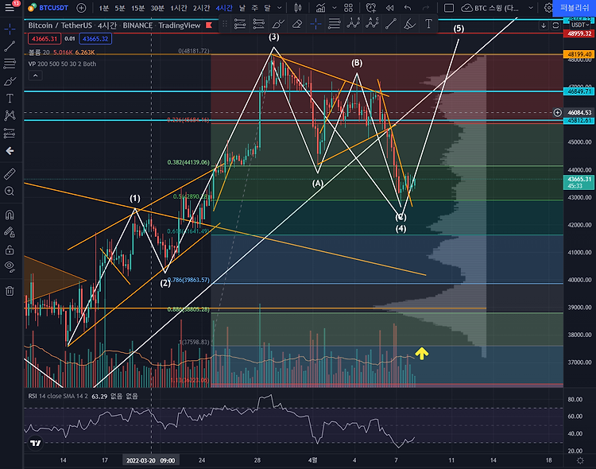Screen dimensions: 596x469
Task: Select the 4시간 timeframe
Action: point(224,8)
